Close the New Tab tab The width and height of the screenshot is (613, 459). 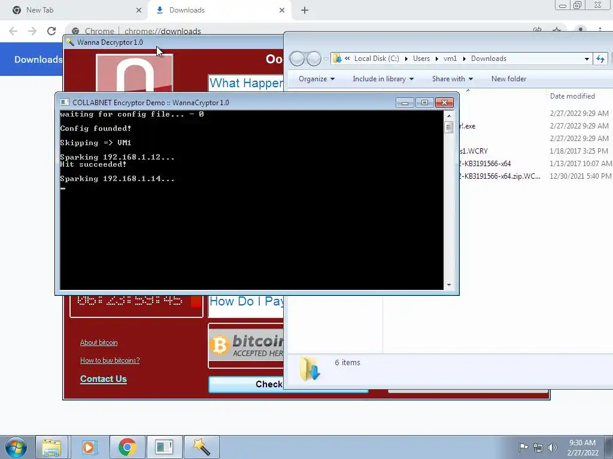pyautogui.click(x=139, y=11)
